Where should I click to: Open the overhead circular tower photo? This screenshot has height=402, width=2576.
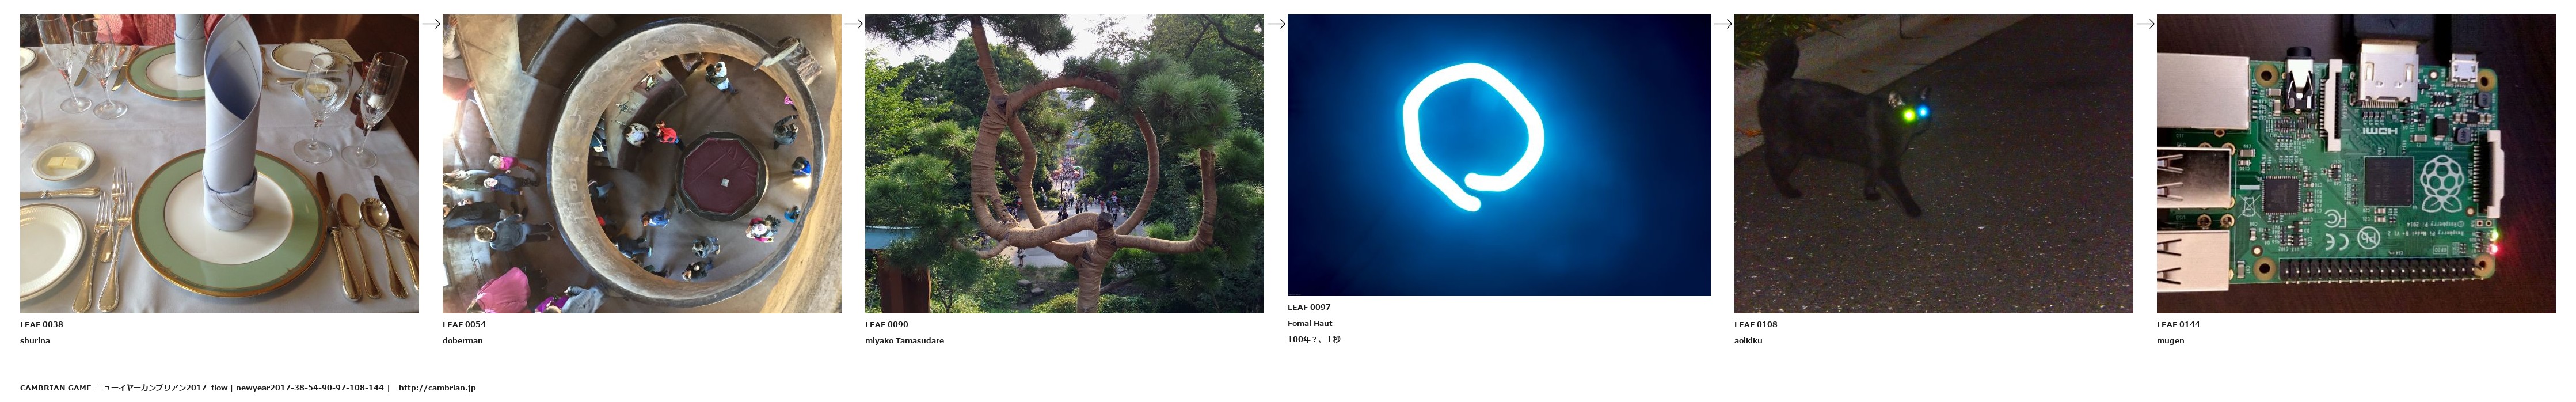coord(642,163)
